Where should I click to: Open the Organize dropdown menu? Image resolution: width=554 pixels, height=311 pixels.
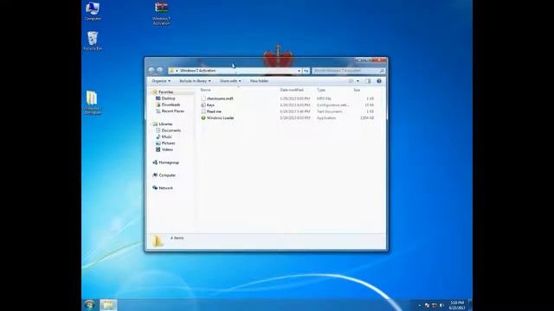coord(161,81)
